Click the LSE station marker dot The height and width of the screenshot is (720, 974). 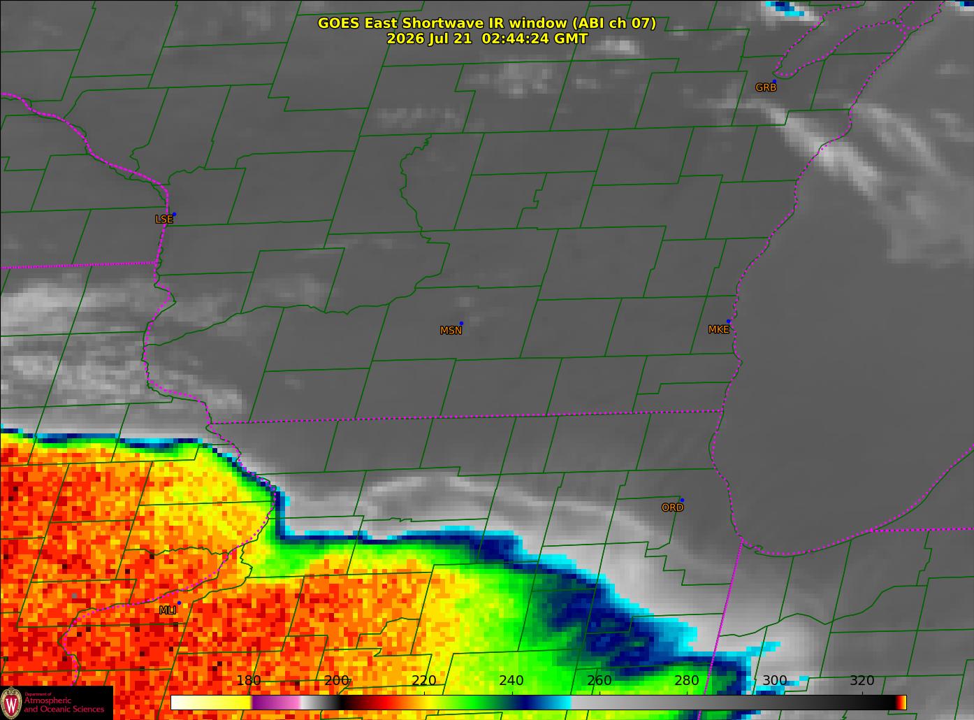pos(174,214)
